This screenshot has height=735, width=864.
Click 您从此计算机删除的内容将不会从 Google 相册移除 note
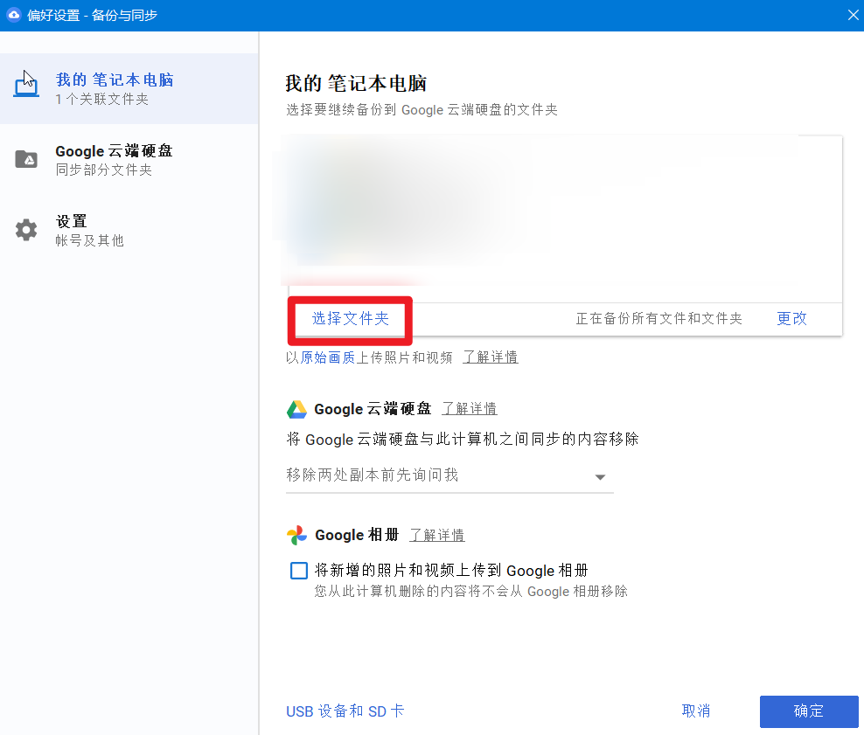click(x=471, y=592)
